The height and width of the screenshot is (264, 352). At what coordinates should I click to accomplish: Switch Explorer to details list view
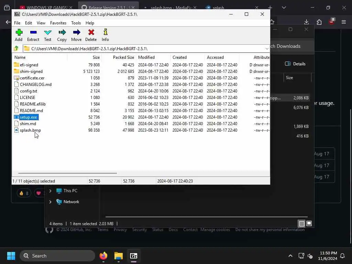[301, 223]
